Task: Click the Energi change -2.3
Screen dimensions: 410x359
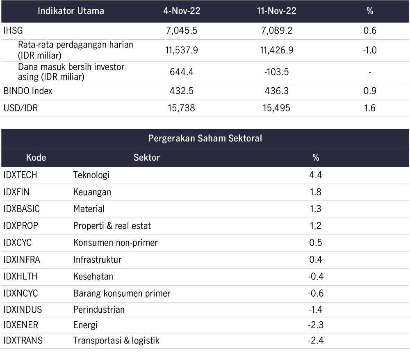Action: (x=316, y=325)
